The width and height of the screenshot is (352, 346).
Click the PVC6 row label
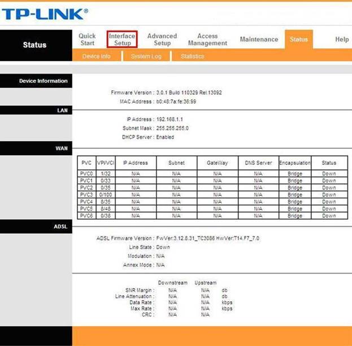pyautogui.click(x=86, y=216)
